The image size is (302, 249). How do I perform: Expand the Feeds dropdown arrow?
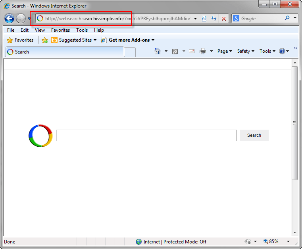click(x=184, y=51)
